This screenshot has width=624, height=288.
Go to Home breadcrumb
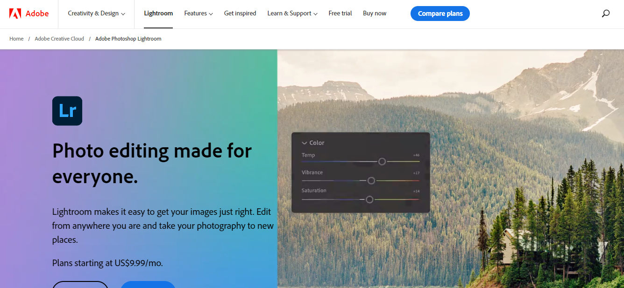tap(16, 39)
